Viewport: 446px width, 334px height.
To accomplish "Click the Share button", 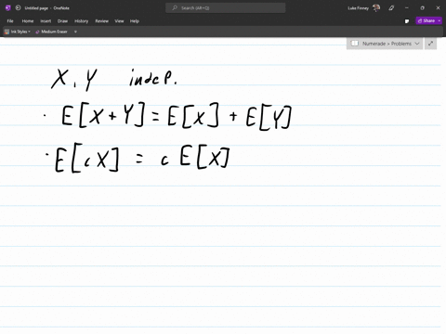I will click(426, 20).
